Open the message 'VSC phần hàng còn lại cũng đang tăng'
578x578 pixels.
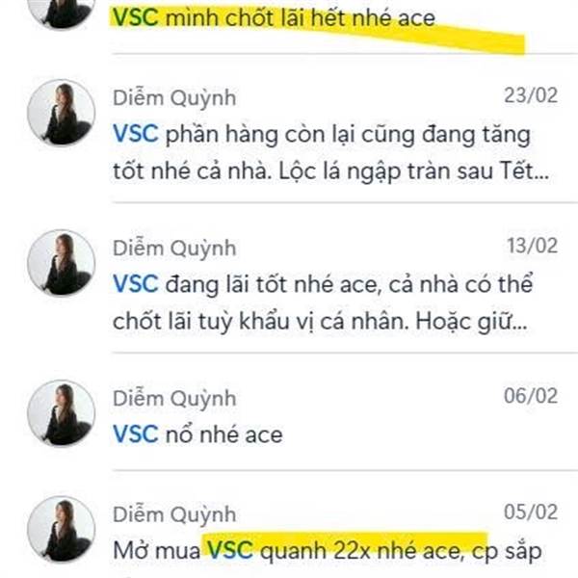click(331, 152)
